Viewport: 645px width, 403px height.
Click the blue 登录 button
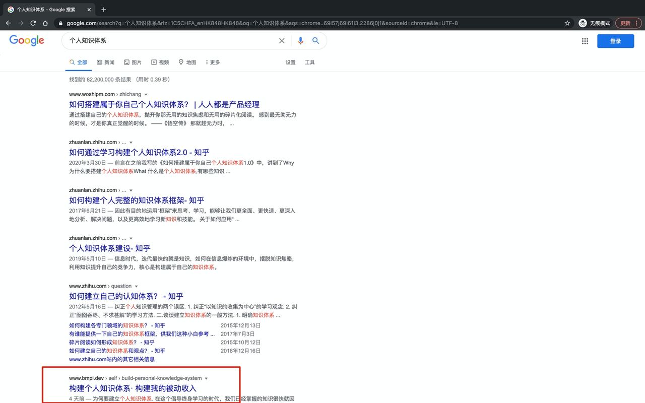tap(615, 41)
